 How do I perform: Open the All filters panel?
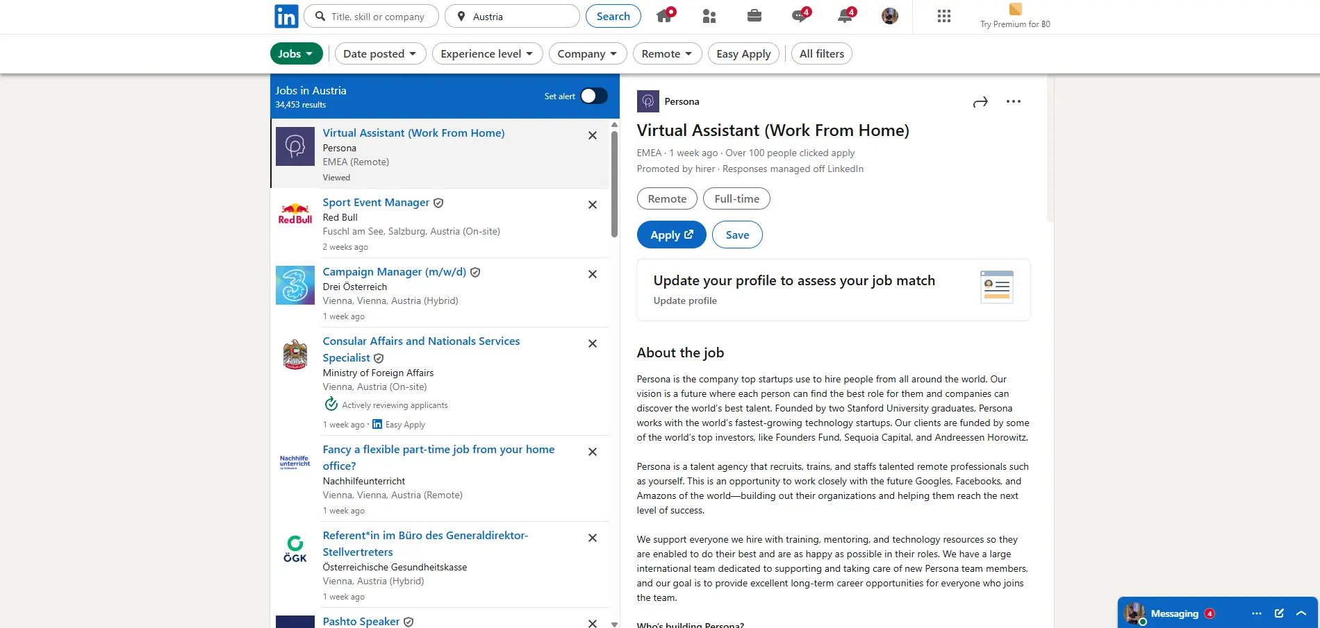click(822, 53)
